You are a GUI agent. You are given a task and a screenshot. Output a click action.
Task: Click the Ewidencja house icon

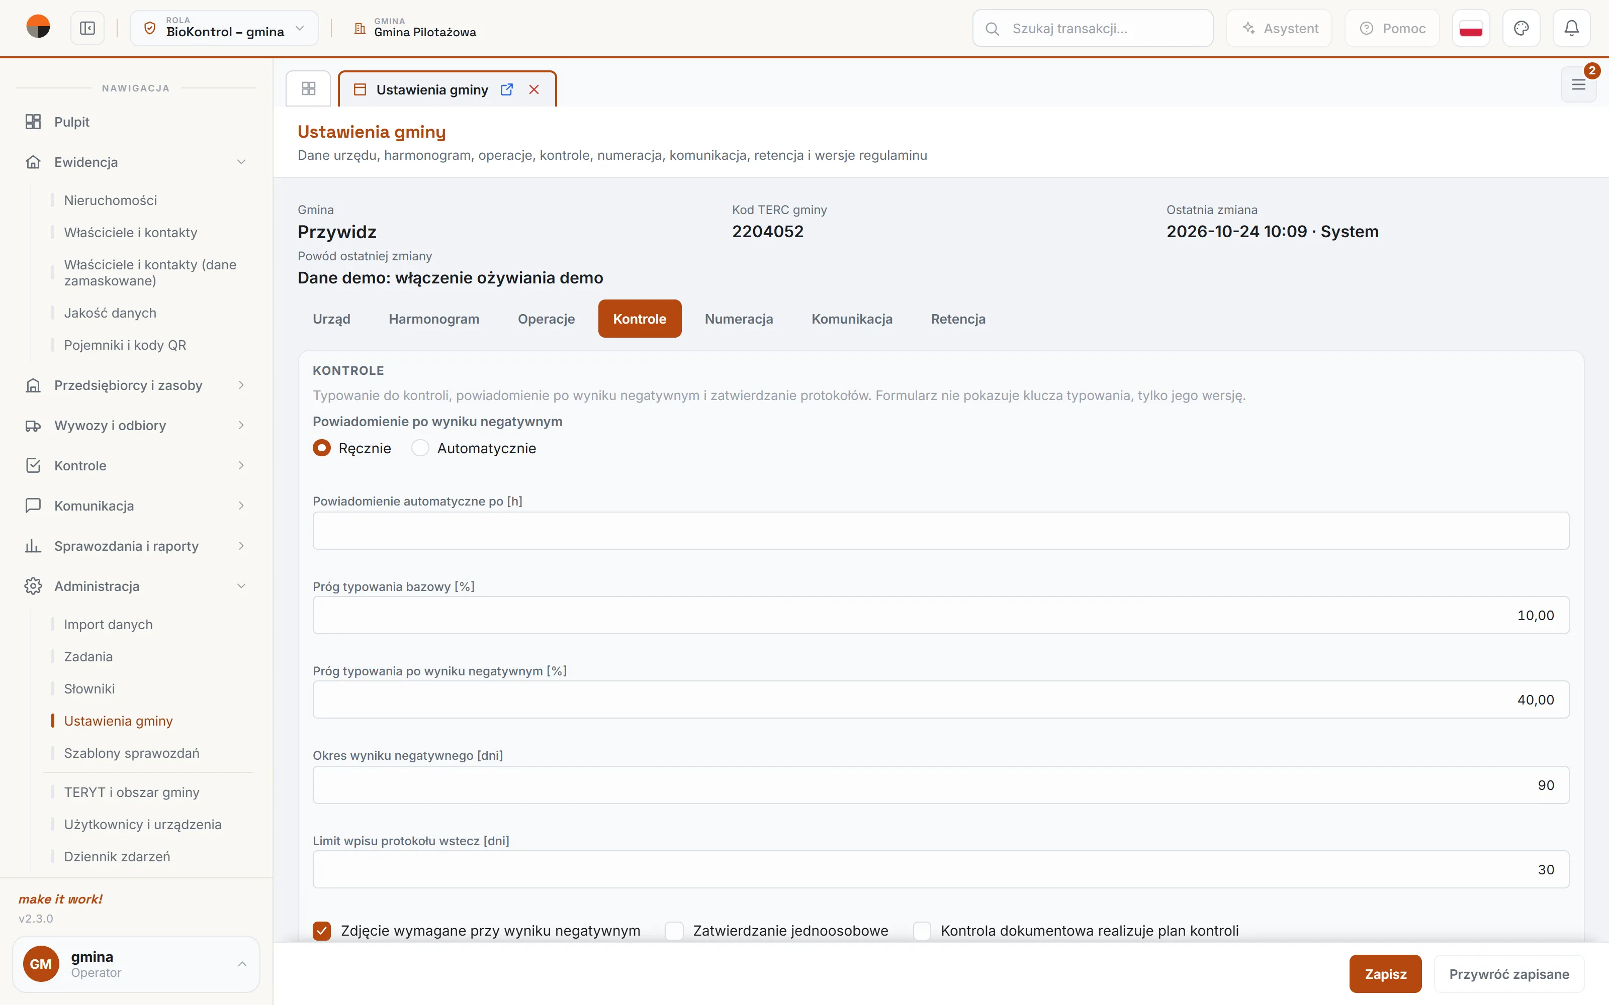pyautogui.click(x=33, y=162)
